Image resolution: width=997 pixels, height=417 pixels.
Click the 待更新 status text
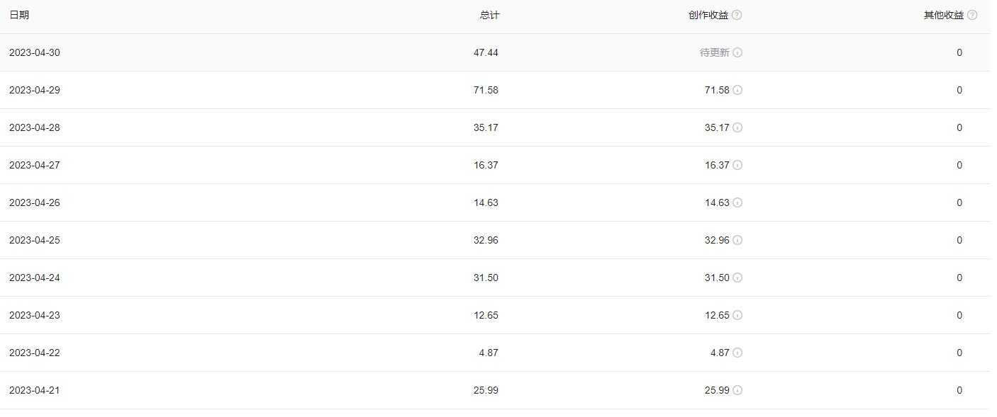click(x=714, y=52)
